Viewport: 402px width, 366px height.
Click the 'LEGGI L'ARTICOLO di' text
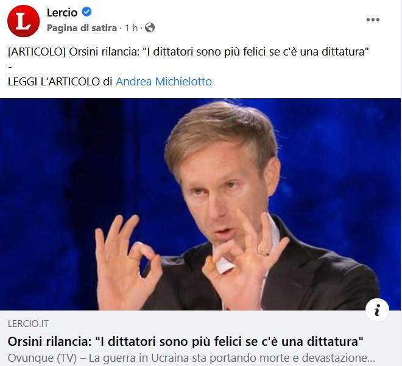point(60,82)
